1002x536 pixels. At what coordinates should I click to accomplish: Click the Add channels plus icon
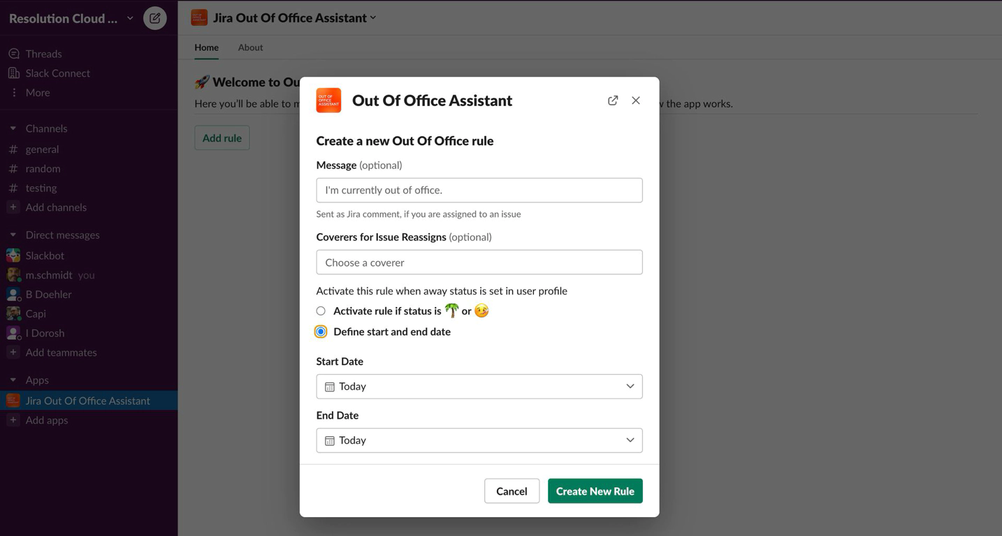coord(13,207)
